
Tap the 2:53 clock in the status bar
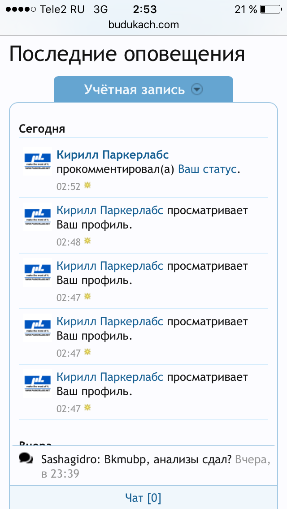144,9
